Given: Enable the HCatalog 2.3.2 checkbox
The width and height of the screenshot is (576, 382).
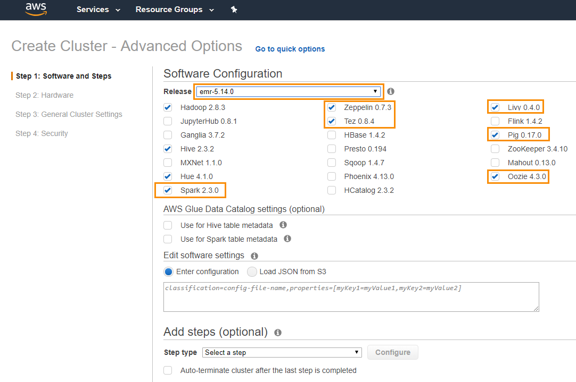Looking at the screenshot, I should (x=332, y=190).
